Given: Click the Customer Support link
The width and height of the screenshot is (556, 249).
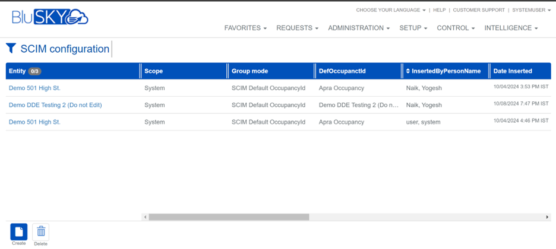Looking at the screenshot, I should pos(479,10).
